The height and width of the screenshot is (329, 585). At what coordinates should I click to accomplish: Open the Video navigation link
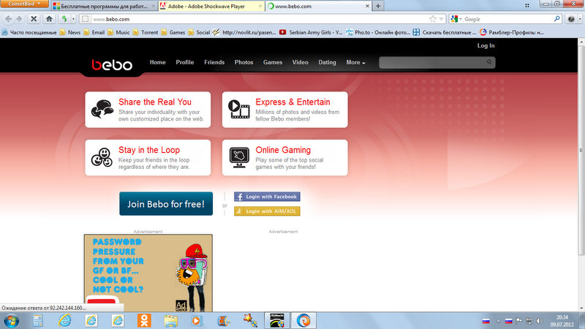pyautogui.click(x=300, y=62)
